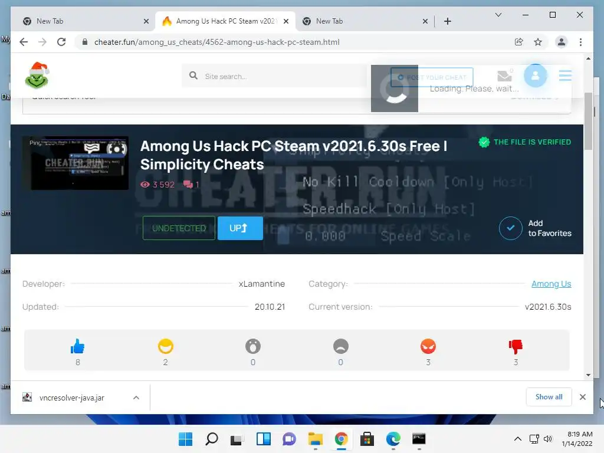Click the comments count icon
This screenshot has width=604, height=453.
[188, 185]
